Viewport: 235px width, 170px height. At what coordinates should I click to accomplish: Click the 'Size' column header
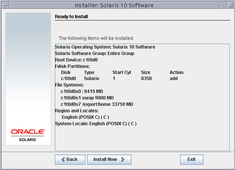[145, 72]
